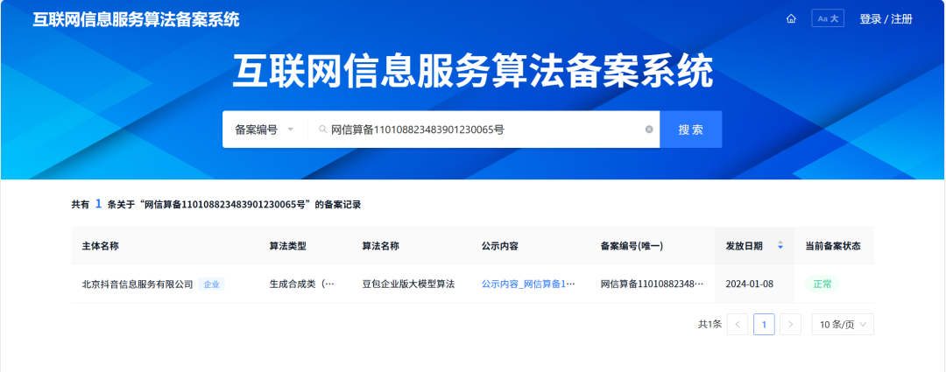Screen dimensions: 946x372
Task: Click the 企业 tag
Action: coord(211,284)
